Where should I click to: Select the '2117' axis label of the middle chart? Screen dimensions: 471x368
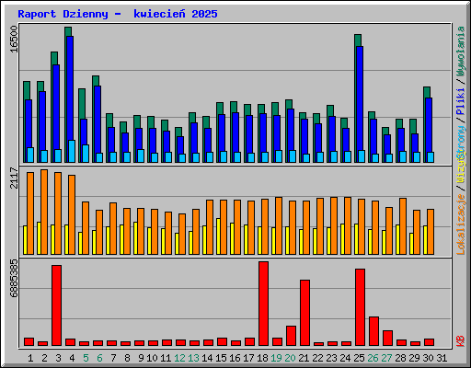tap(14, 178)
